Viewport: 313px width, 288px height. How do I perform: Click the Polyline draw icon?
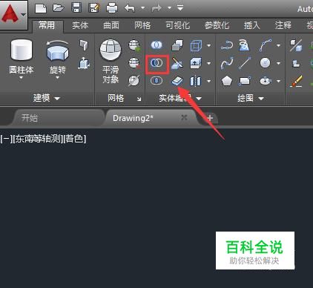pyautogui.click(x=227, y=45)
